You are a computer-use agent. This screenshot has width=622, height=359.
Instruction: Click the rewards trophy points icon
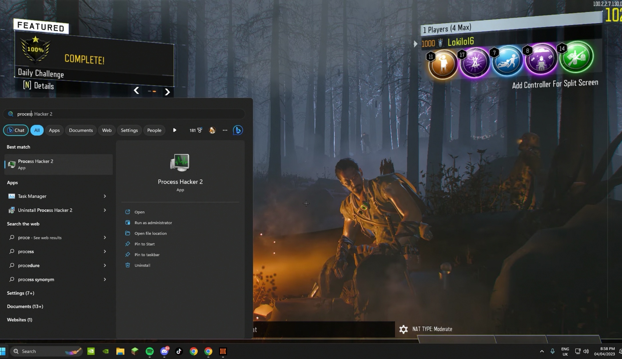pyautogui.click(x=196, y=130)
